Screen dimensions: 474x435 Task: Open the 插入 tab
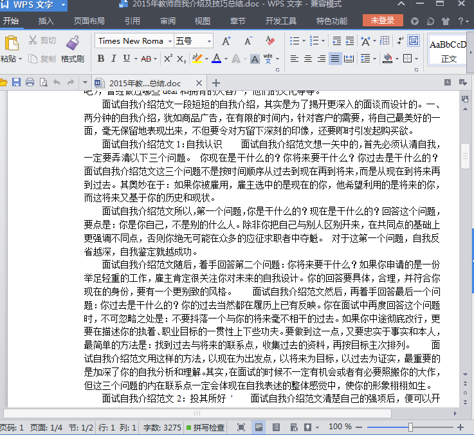[46, 21]
